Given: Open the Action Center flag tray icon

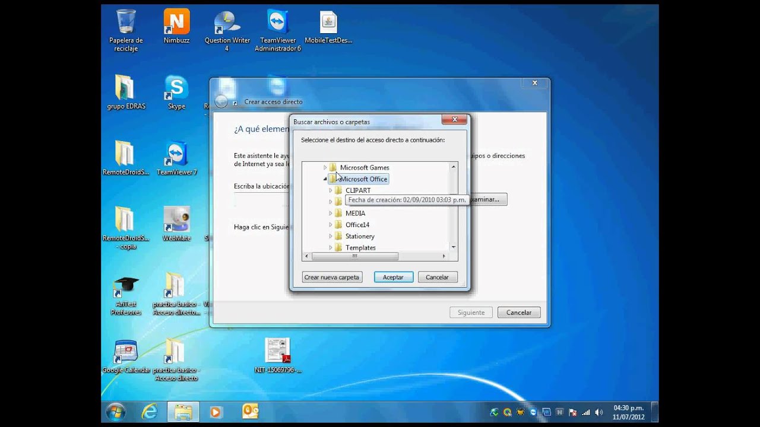Looking at the screenshot, I should point(573,412).
